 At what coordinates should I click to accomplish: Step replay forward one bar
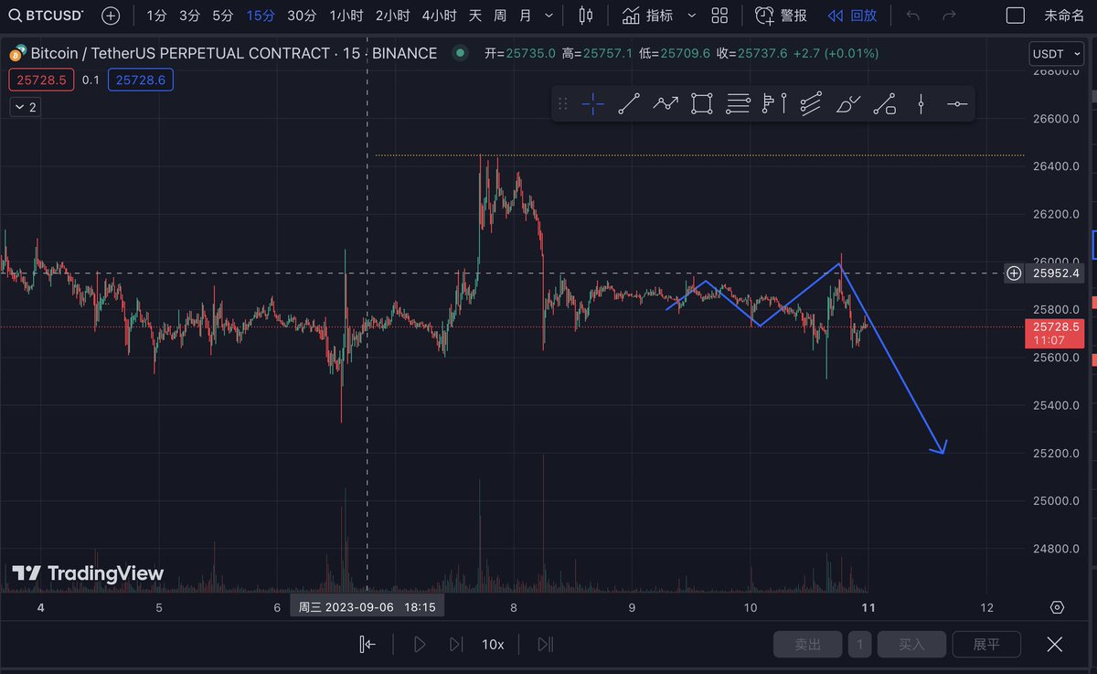click(x=455, y=645)
